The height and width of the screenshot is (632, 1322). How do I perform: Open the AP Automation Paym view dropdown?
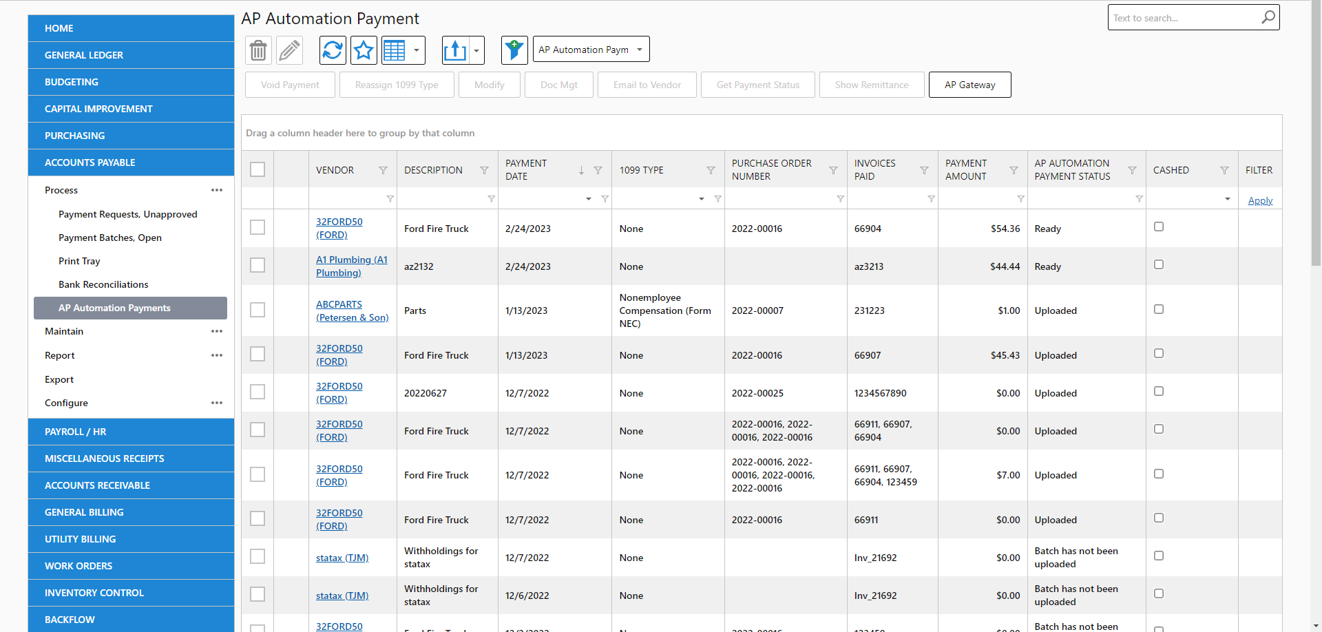[x=591, y=49]
